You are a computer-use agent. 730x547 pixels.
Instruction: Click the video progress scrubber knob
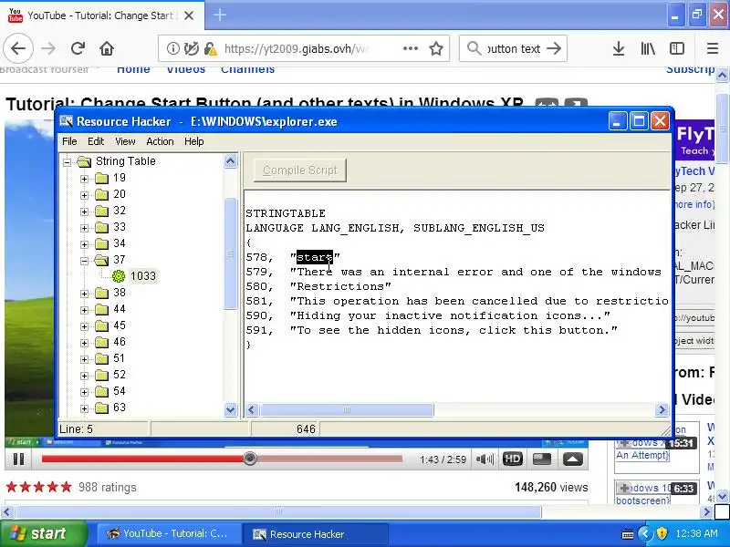click(250, 459)
